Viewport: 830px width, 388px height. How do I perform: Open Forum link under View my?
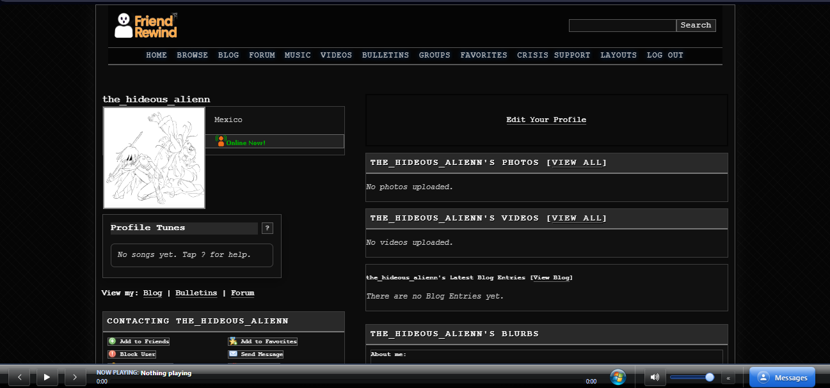tap(243, 293)
